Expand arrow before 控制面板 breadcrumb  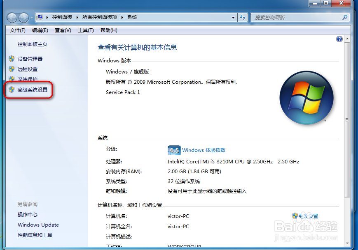pyautogui.click(x=47, y=17)
